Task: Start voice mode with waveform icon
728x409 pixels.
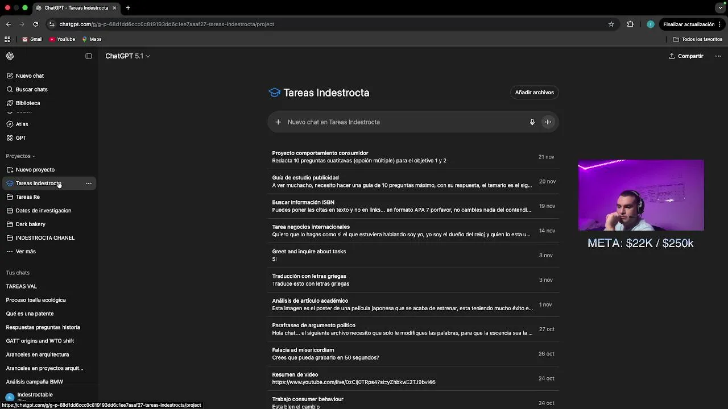Action: pos(548,122)
